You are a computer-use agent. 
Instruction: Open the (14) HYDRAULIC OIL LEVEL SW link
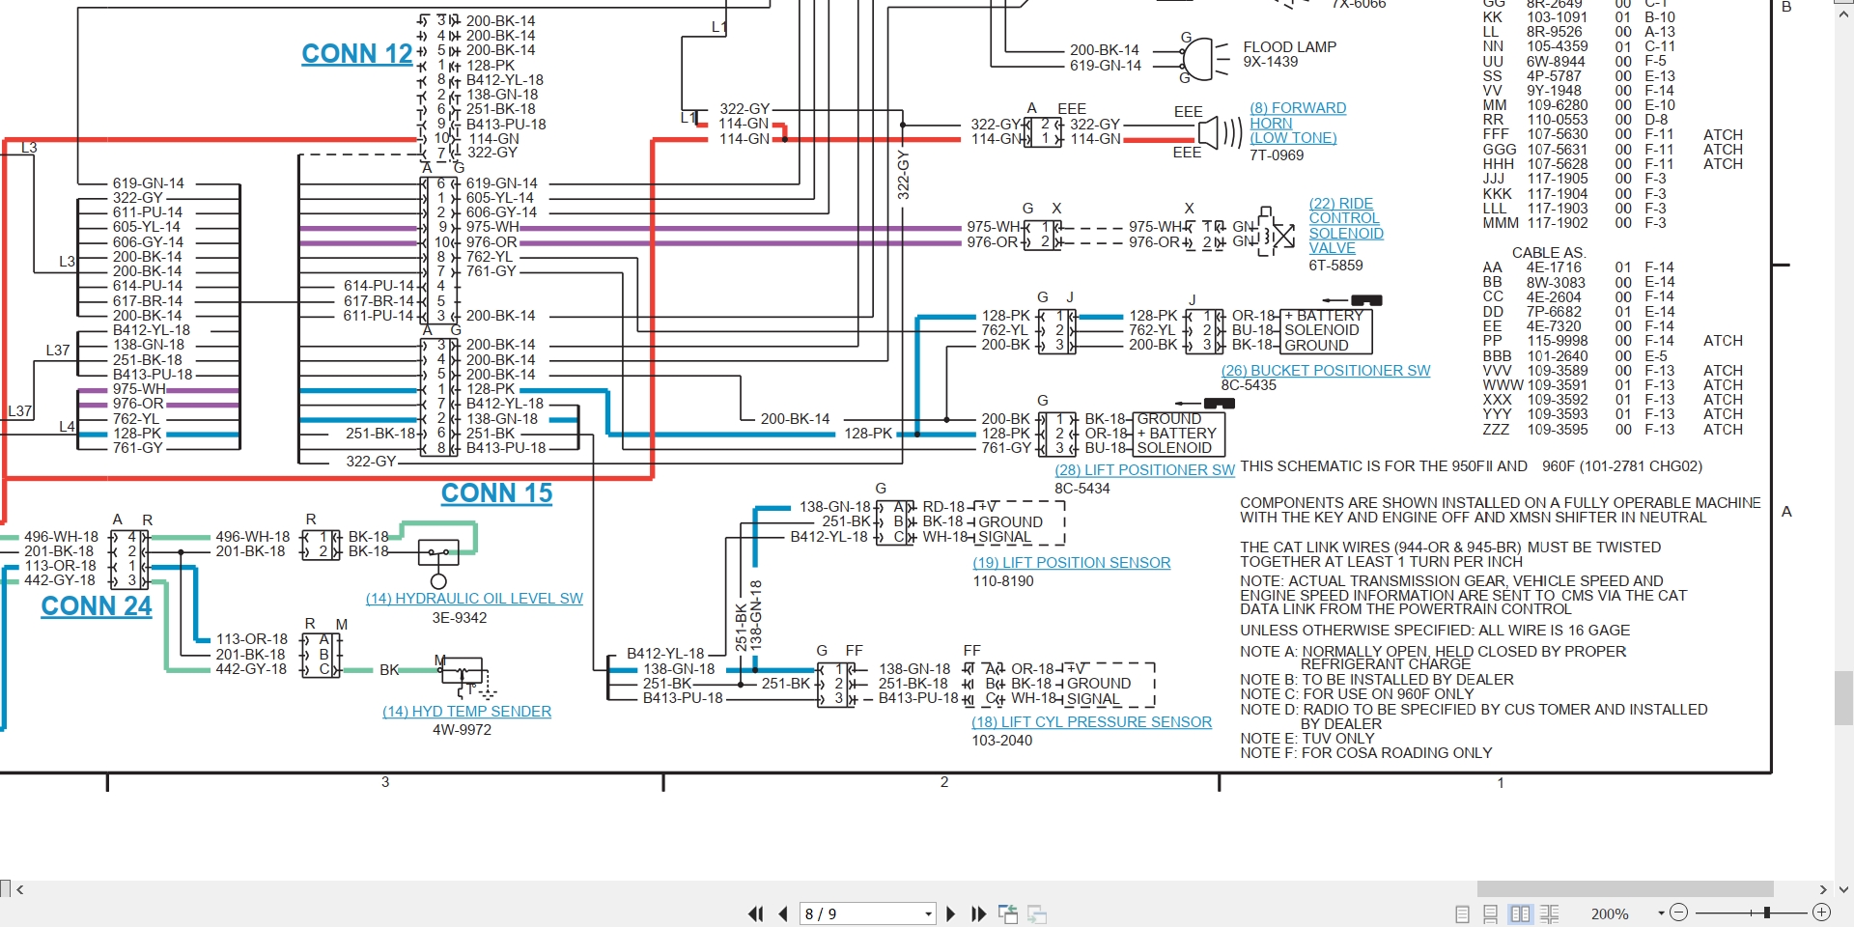pyautogui.click(x=474, y=599)
